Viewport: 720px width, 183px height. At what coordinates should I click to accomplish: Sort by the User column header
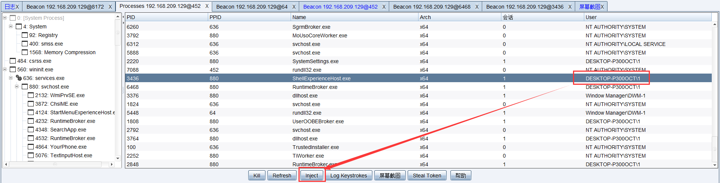(x=648, y=17)
